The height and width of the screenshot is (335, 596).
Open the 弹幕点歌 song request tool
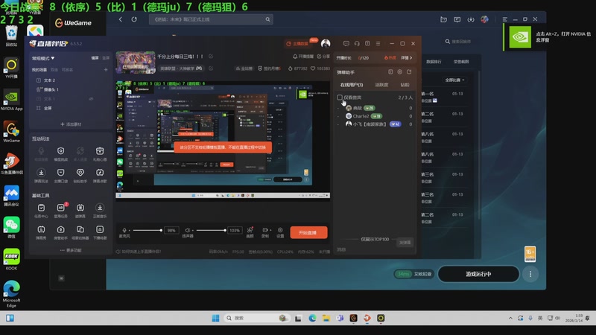coord(100,176)
